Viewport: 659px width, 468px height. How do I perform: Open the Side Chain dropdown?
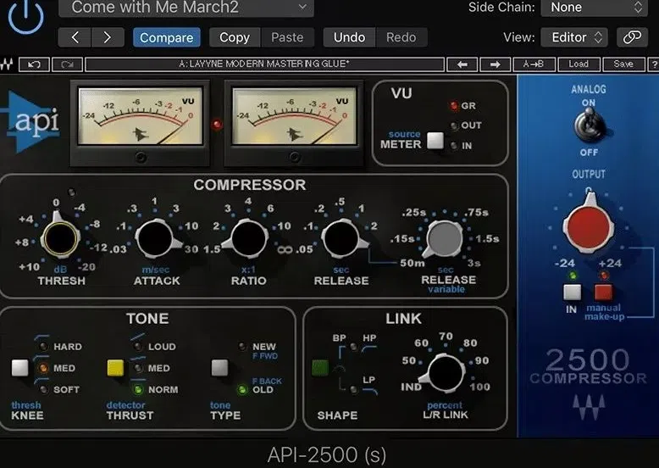(594, 8)
